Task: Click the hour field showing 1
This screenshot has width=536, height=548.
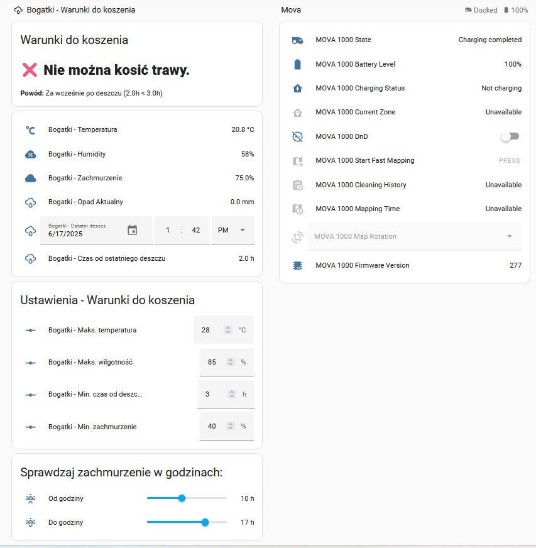Action: [168, 230]
